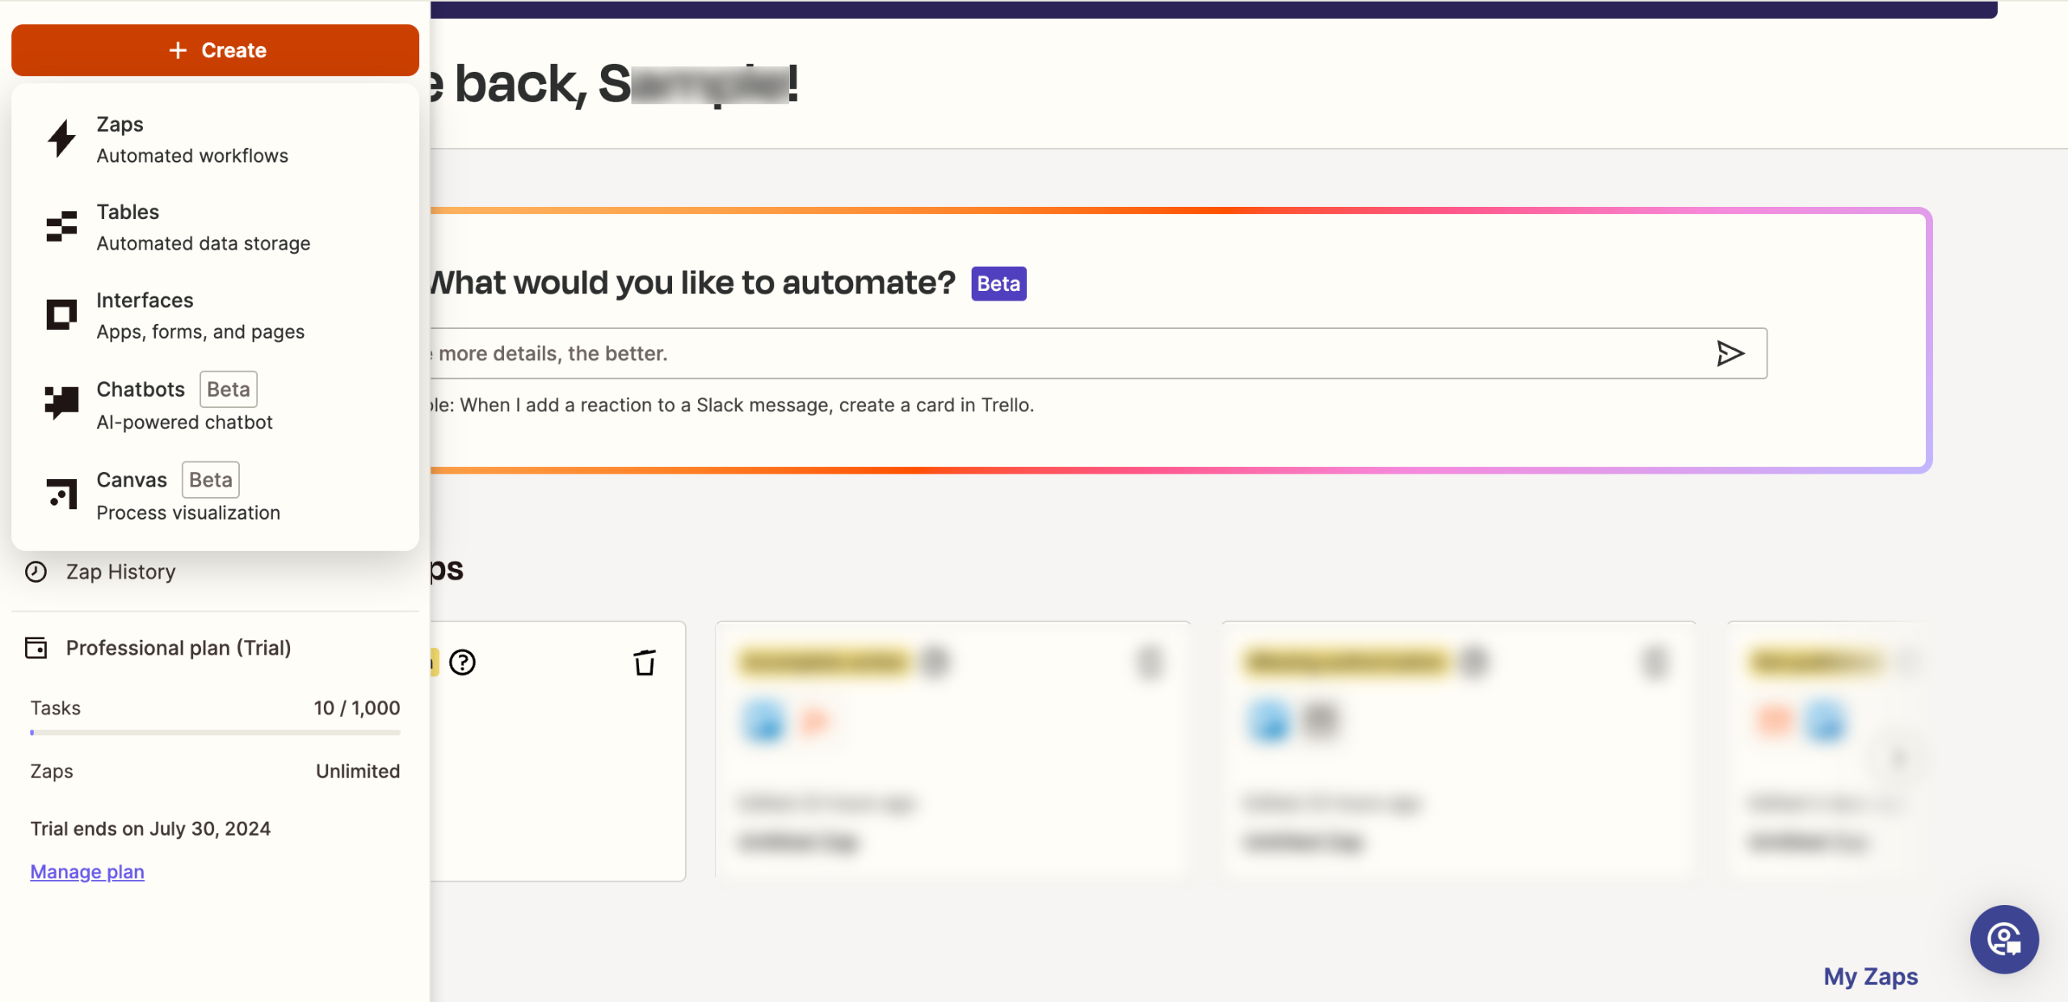Click the Tasks usage progress bar

click(215, 733)
